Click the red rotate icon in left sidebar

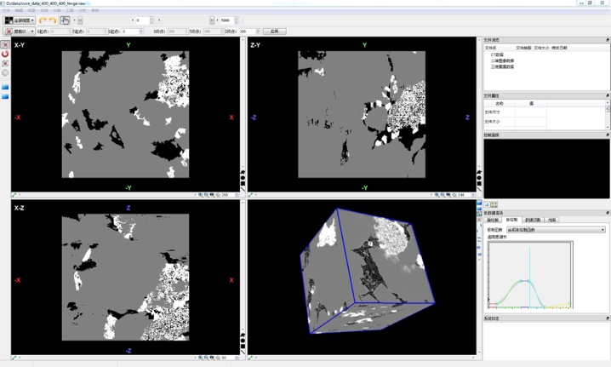click(5, 54)
